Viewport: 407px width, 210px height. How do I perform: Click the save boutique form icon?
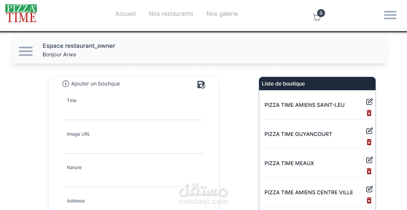tap(201, 85)
